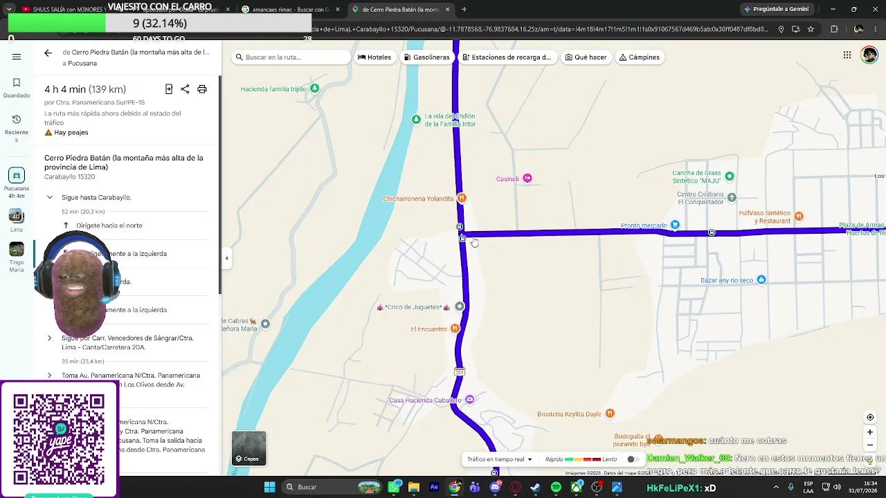Click the Casa Hacienda Caballero pin
Screen dimensions: 886x498
[470, 400]
